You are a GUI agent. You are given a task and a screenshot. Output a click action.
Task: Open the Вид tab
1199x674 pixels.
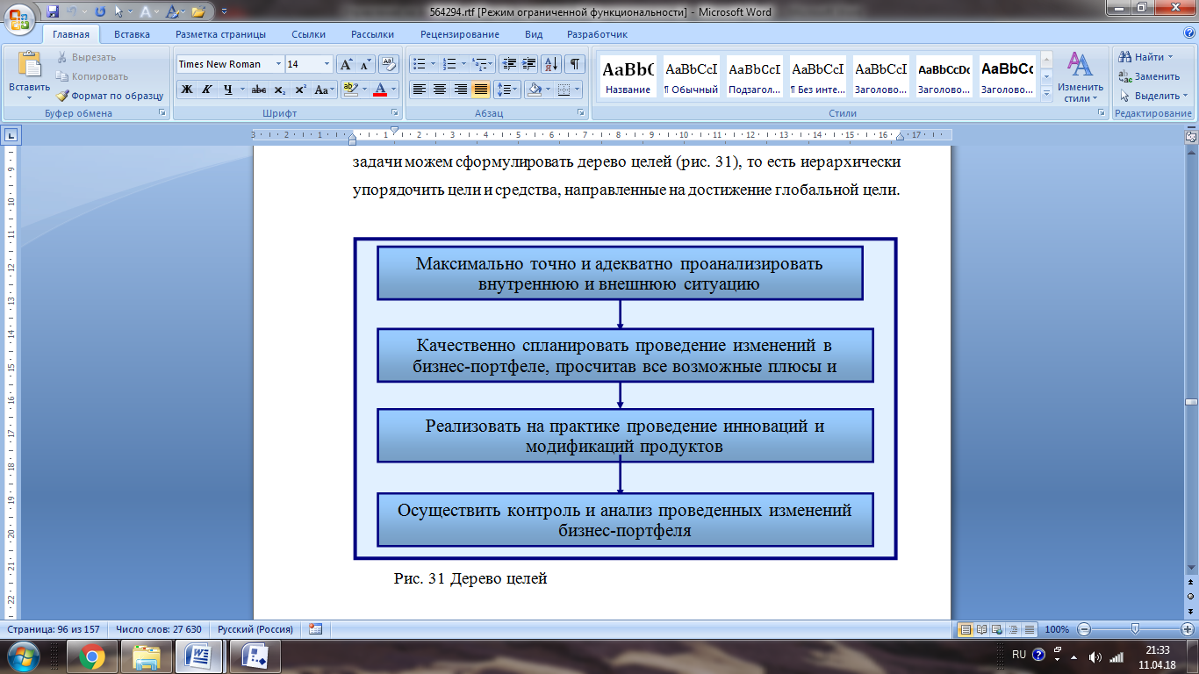534,34
